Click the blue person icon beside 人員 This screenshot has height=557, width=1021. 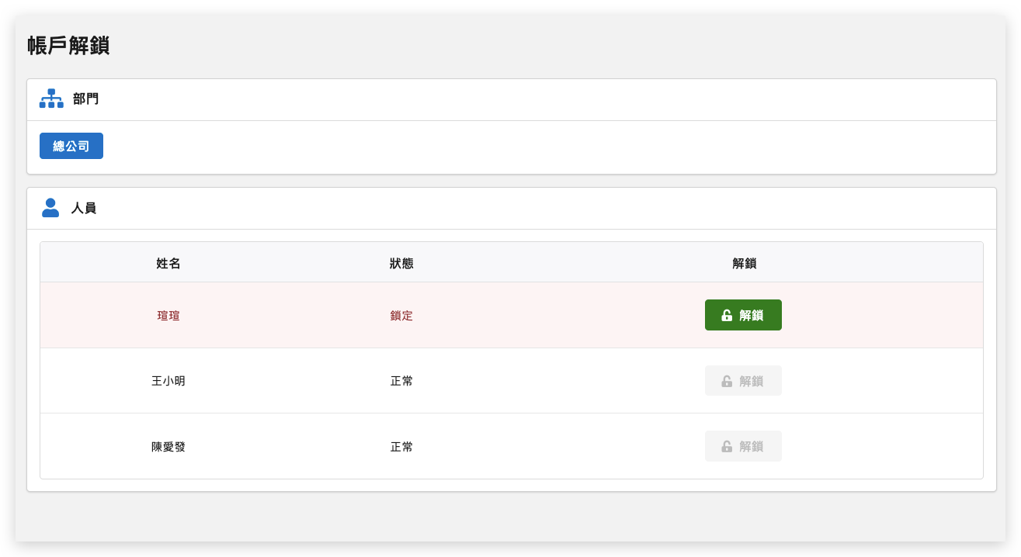(50, 207)
